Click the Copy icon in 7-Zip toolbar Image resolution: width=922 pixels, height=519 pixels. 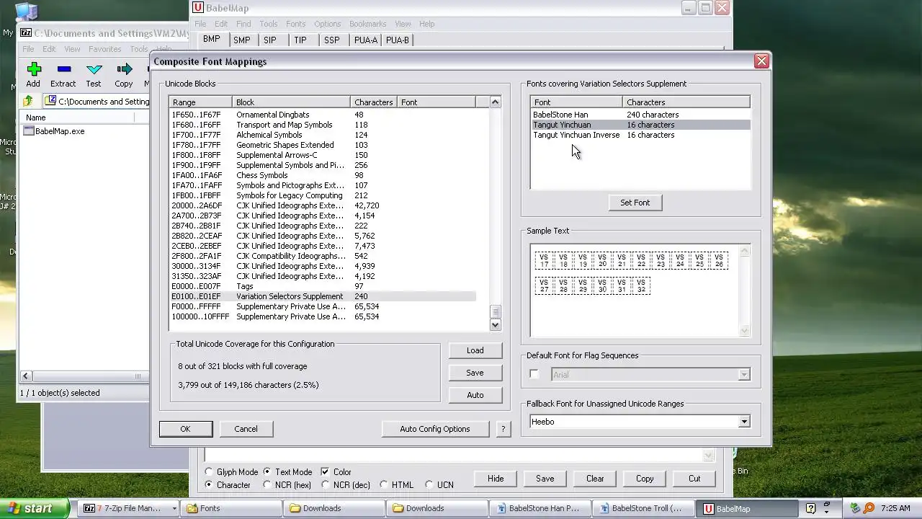[124, 69]
